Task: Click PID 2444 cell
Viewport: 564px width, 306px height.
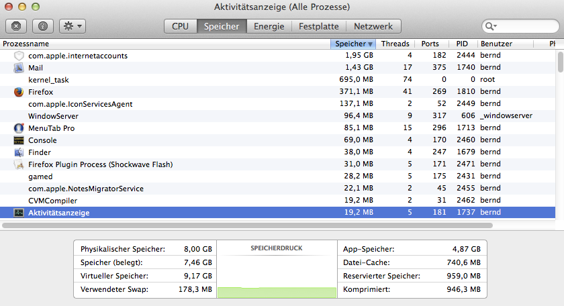Action: tap(466, 55)
